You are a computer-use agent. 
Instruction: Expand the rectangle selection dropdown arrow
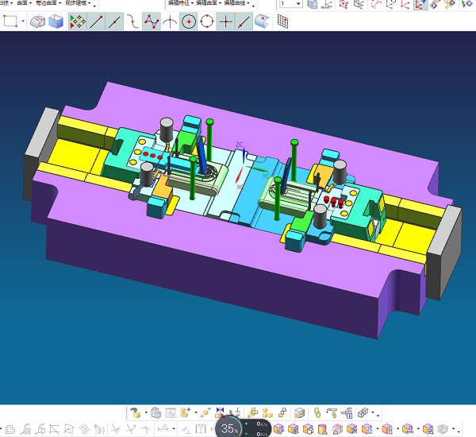coord(22,21)
